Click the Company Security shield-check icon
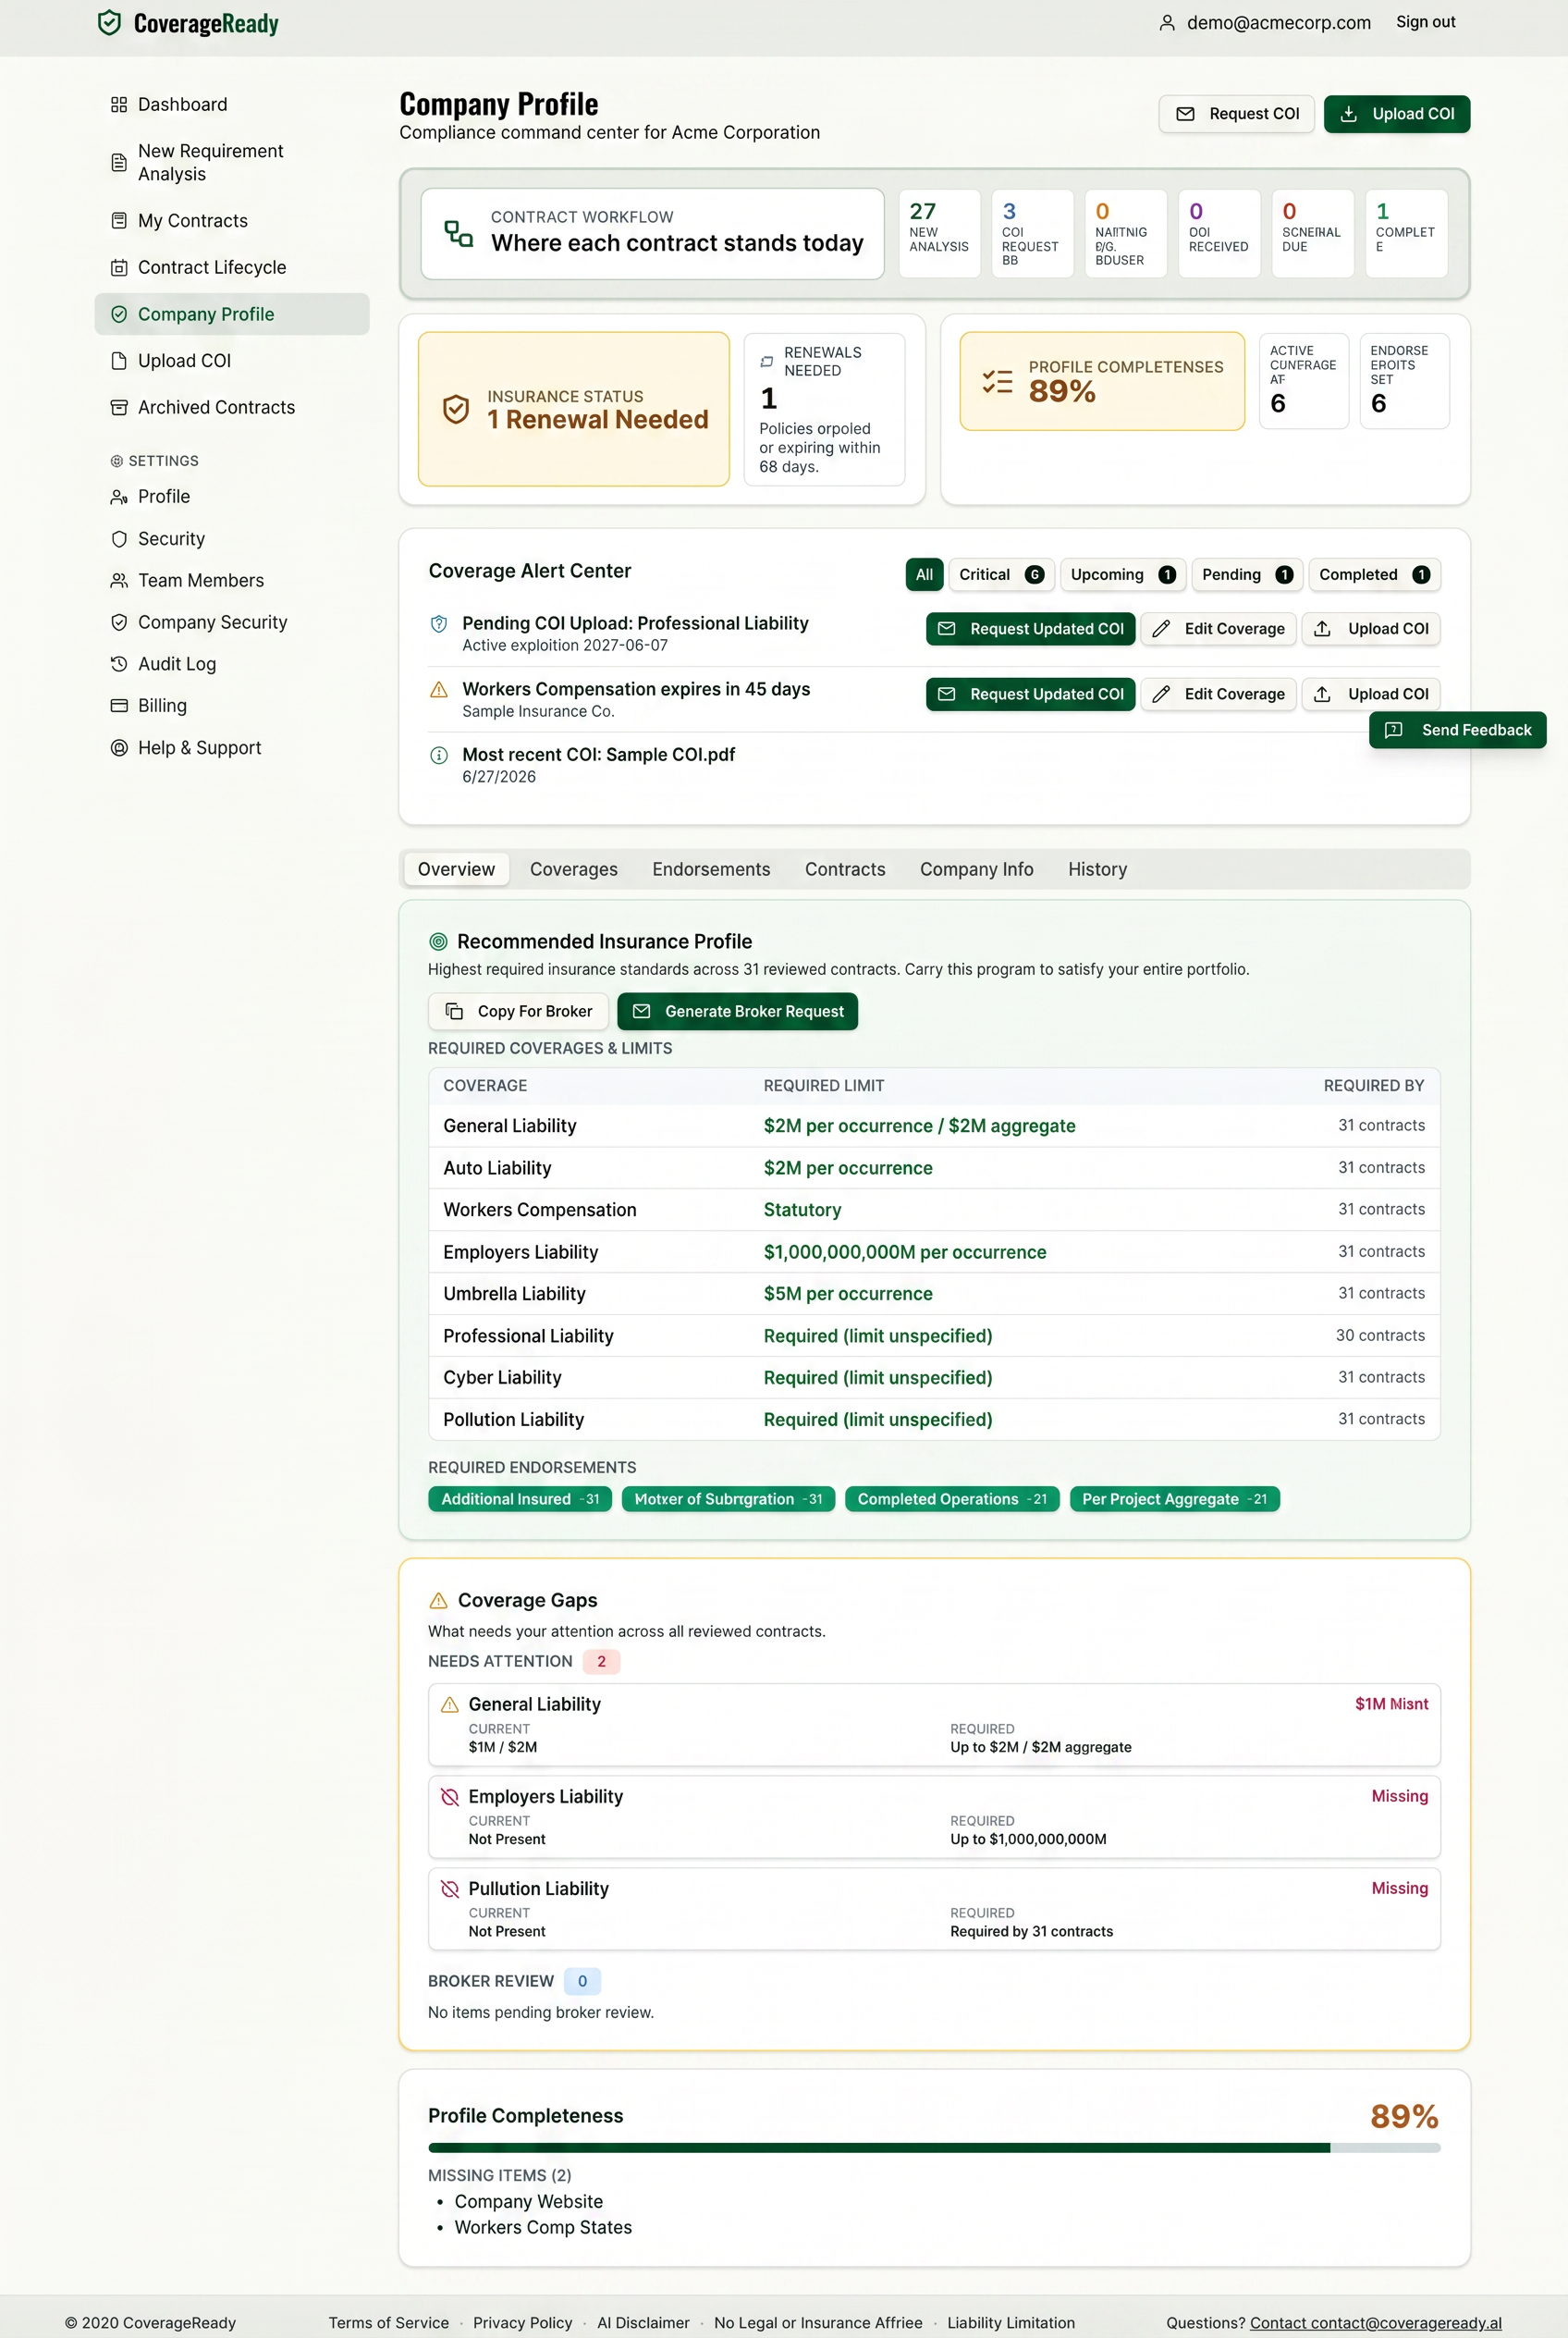 coord(119,622)
